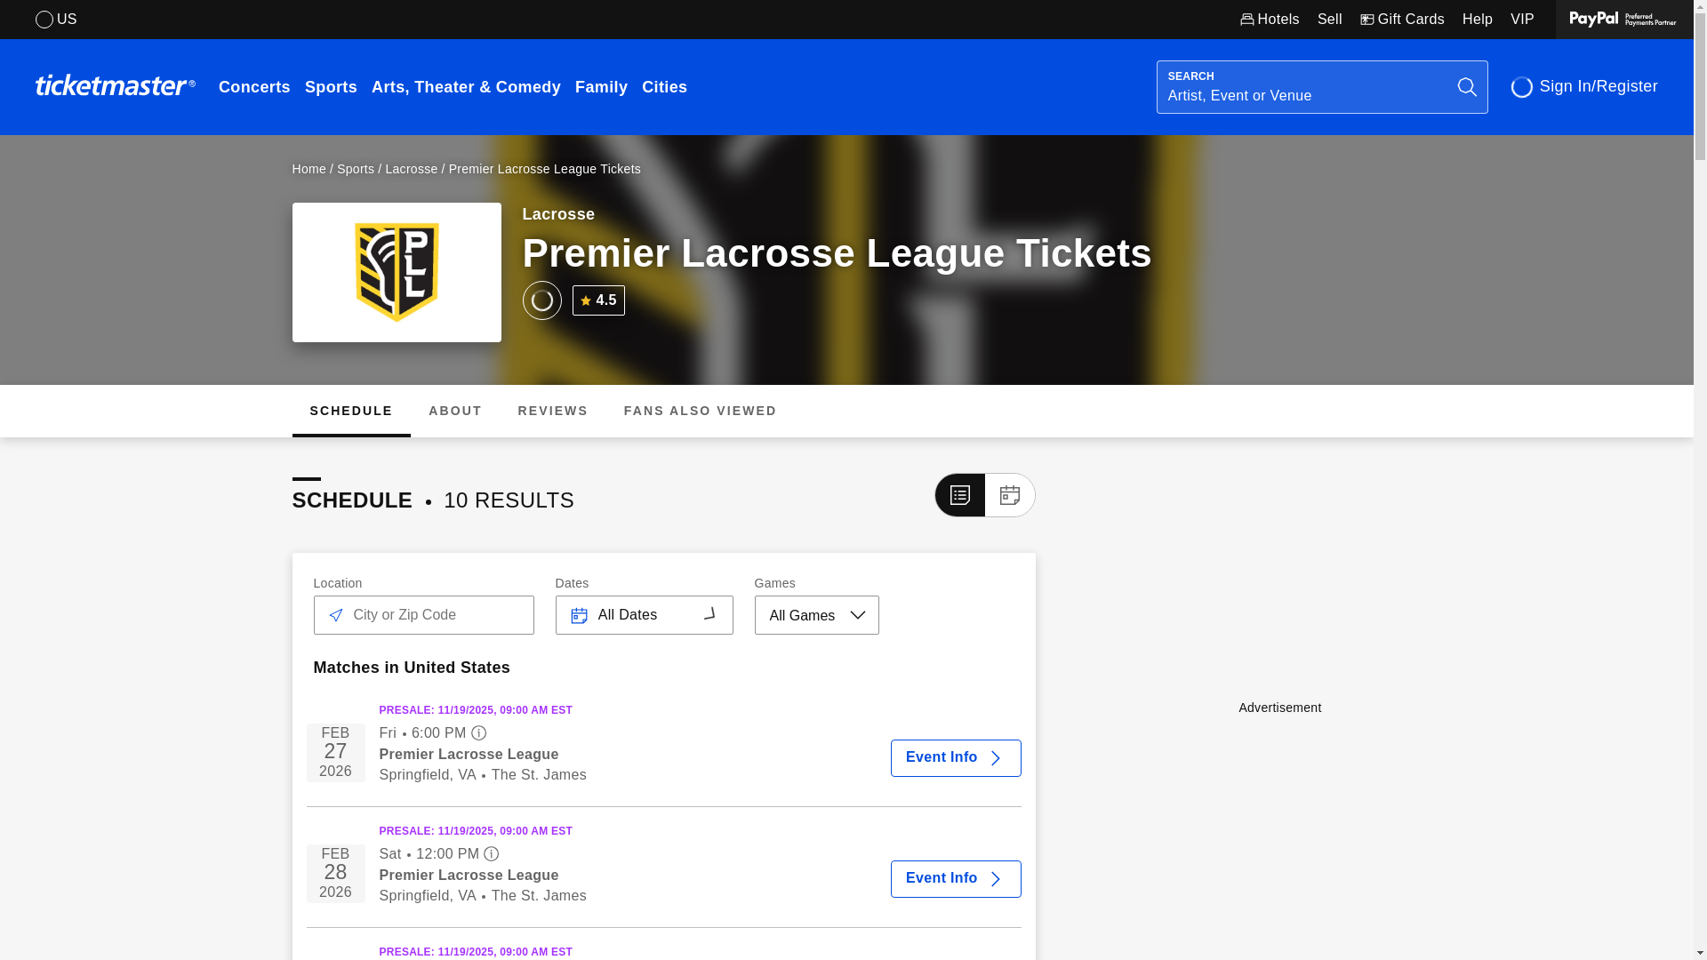The width and height of the screenshot is (1707, 960).
Task: Open the Cities menu
Action: 664,87
